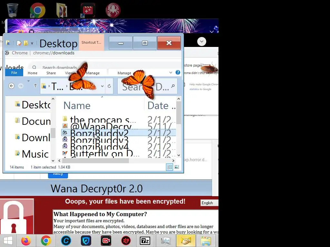This screenshot has width=330, height=247.
Task: Open Firefox from the taskbar
Action: coord(26,241)
